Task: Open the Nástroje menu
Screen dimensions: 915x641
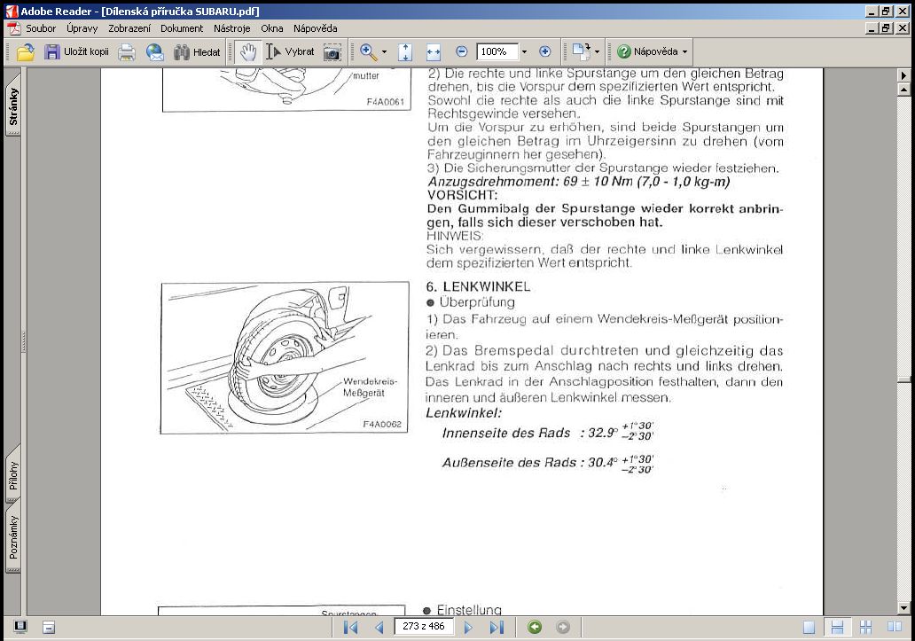Action: point(231,28)
